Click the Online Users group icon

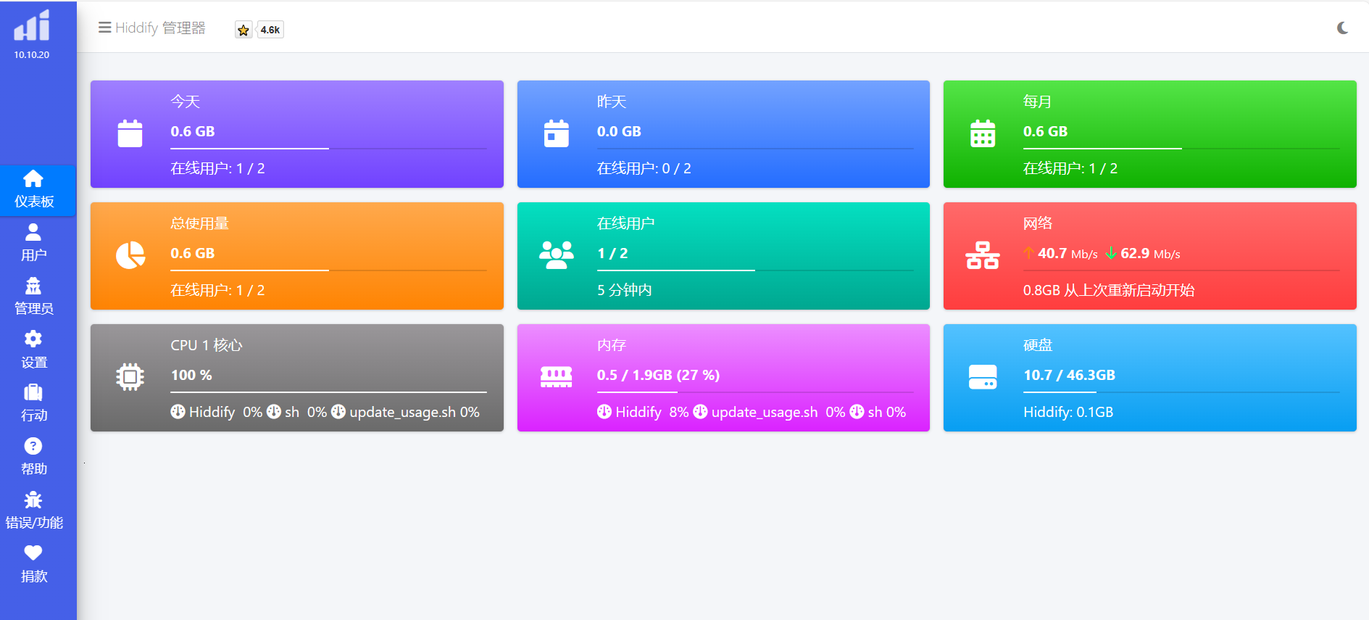(557, 255)
